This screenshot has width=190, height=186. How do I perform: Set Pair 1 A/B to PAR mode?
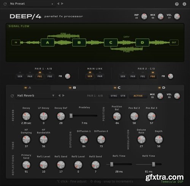pyautogui.click(x=30, y=76)
